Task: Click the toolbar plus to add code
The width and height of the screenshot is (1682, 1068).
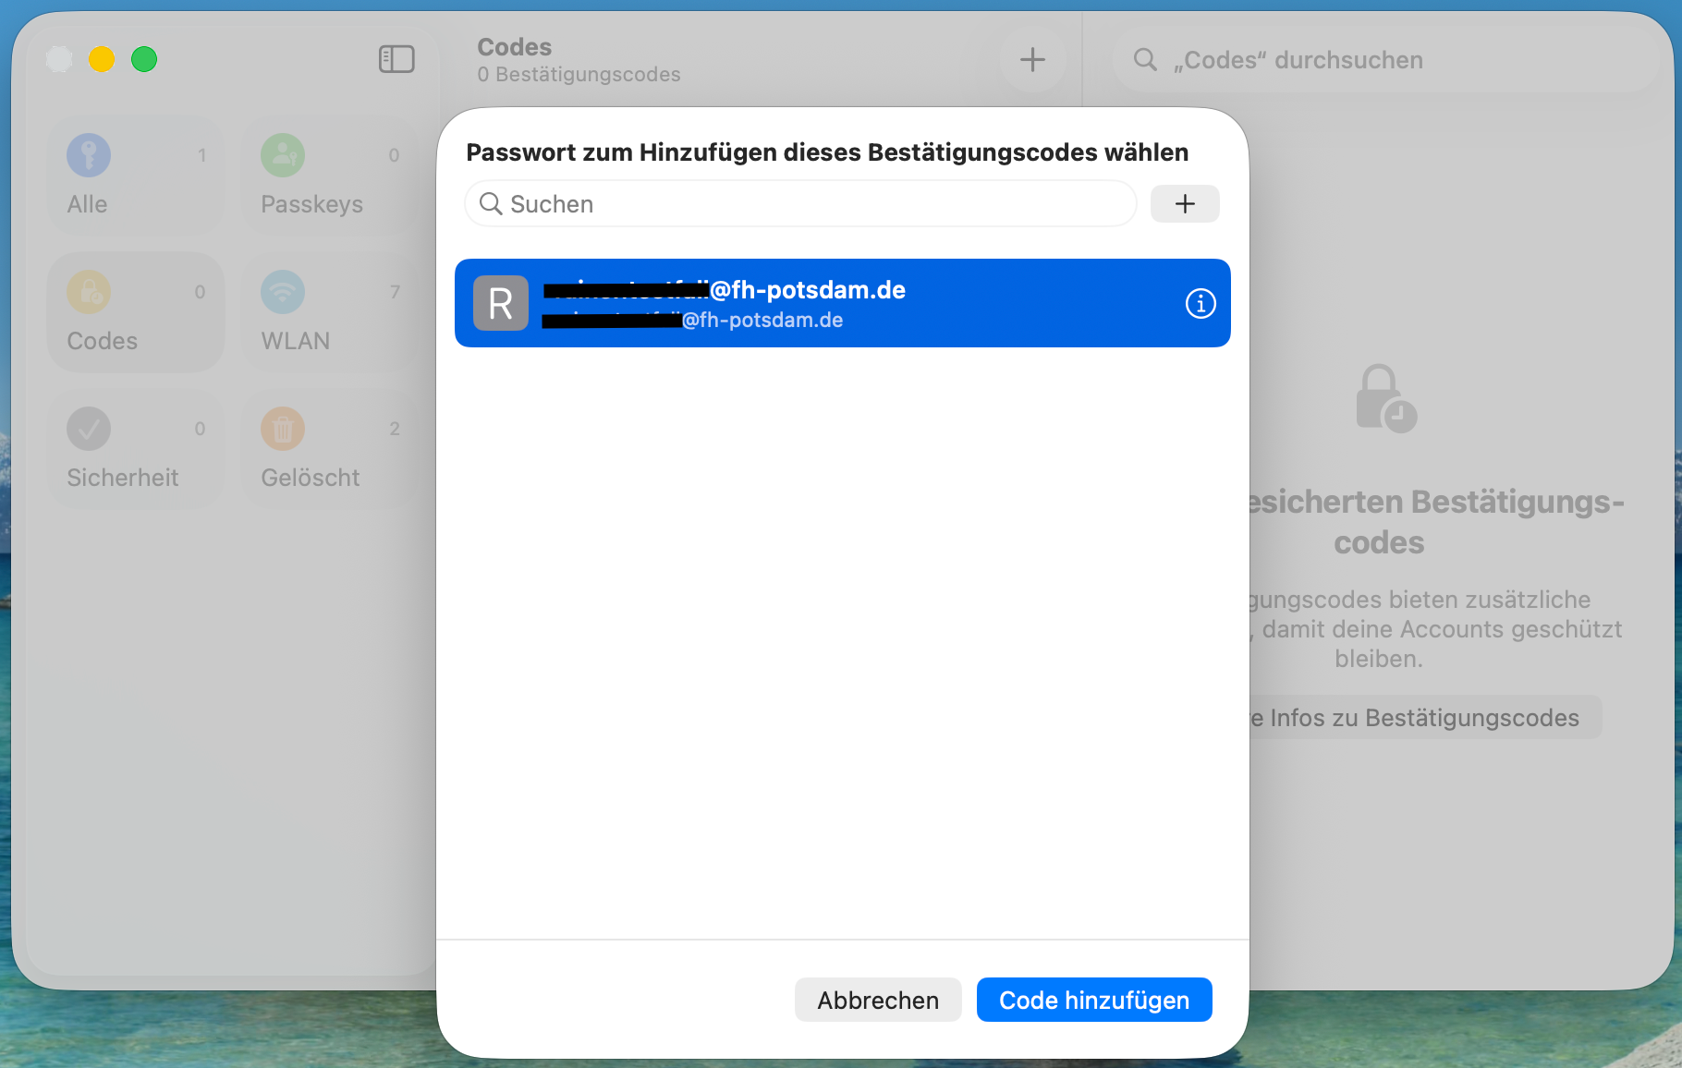Action: pyautogui.click(x=1032, y=60)
